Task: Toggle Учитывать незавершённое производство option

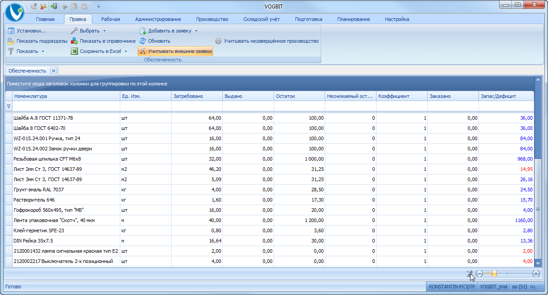Action: (x=267, y=41)
